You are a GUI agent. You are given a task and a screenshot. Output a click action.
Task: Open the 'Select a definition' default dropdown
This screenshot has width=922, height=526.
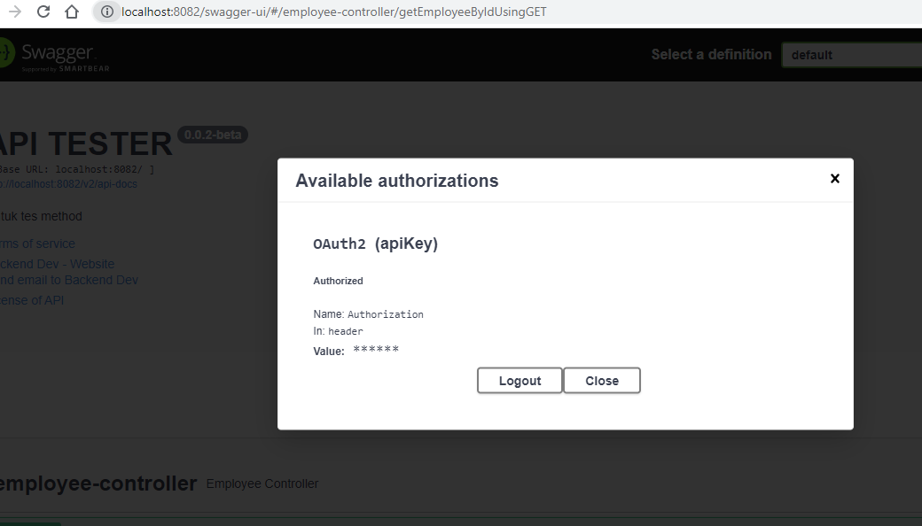tap(852, 55)
